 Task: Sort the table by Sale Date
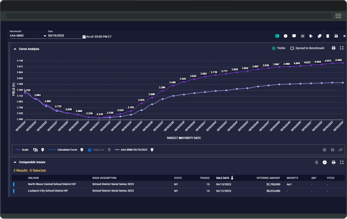(222, 178)
